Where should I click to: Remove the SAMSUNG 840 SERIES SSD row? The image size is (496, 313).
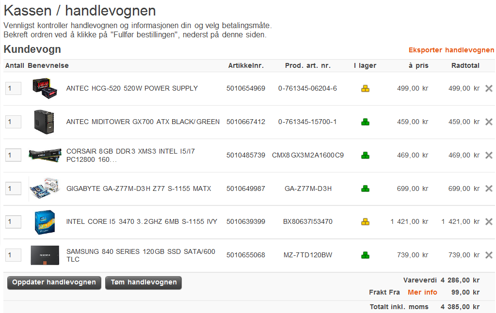[x=489, y=255]
